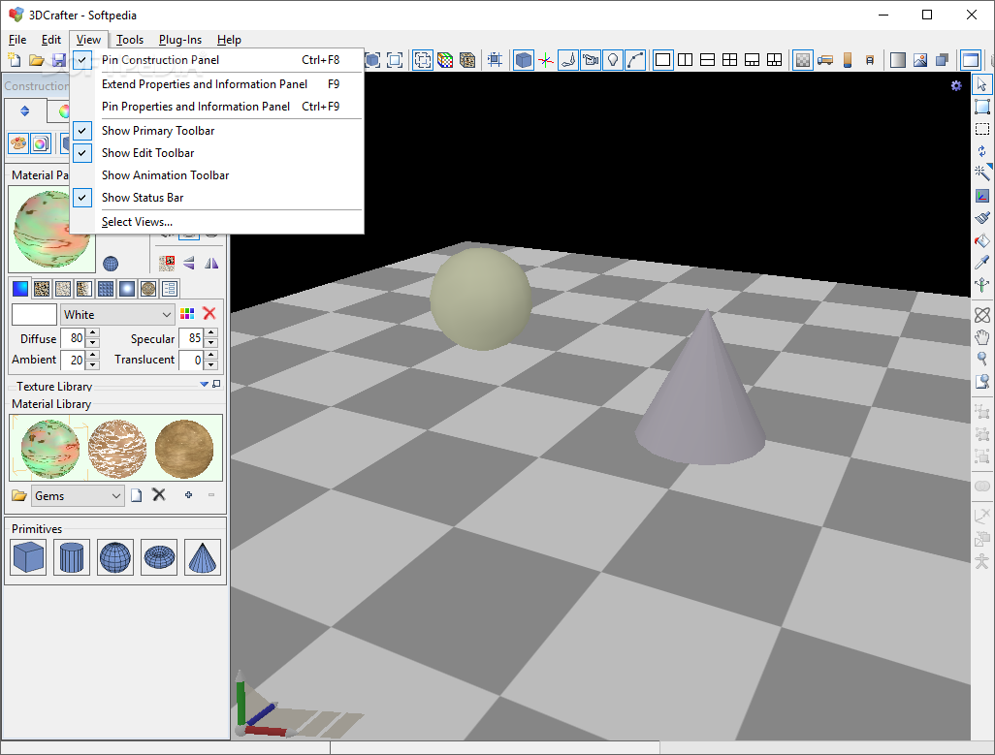Click the picture image toolbar icon
The height and width of the screenshot is (755, 995).
pos(920,60)
